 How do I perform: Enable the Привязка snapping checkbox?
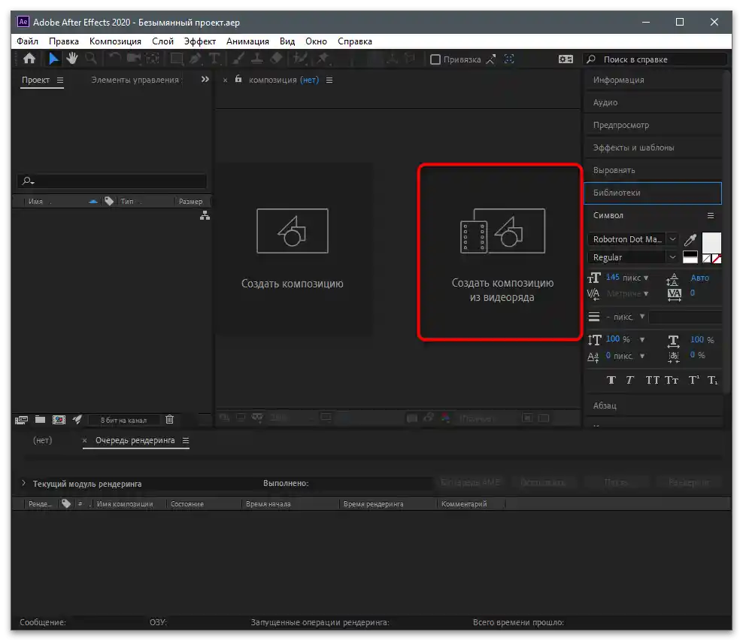435,59
